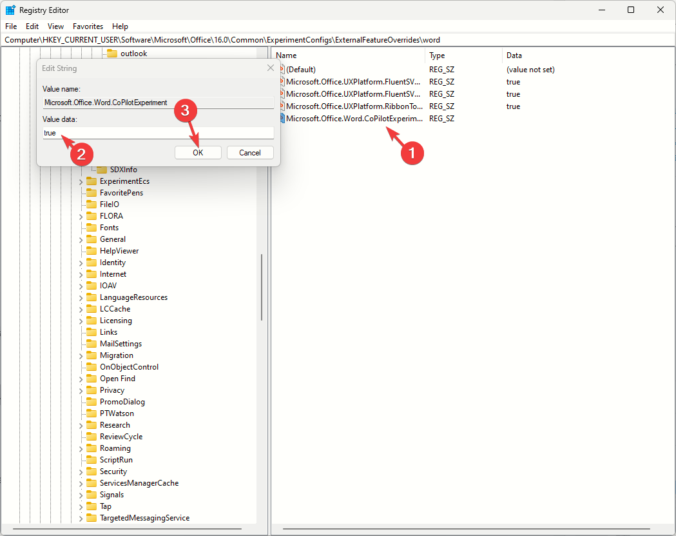Click the LanguageResources folder icon

92,297
